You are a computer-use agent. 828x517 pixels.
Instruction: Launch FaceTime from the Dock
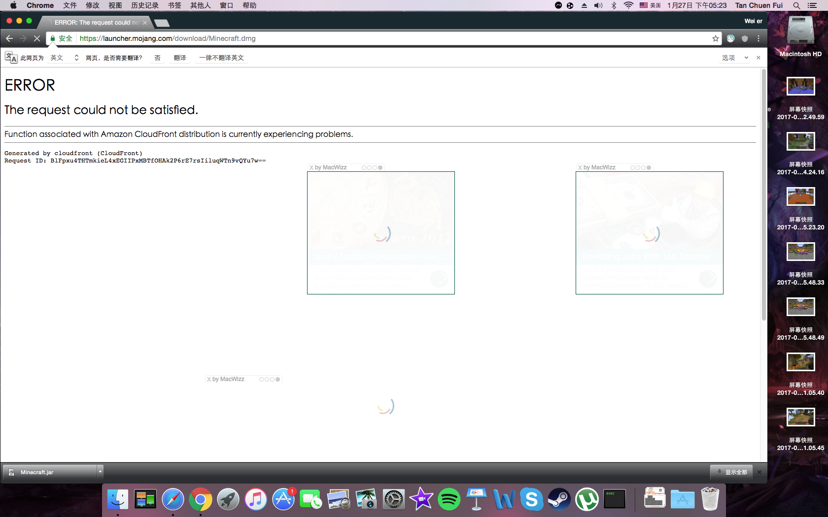(x=311, y=500)
